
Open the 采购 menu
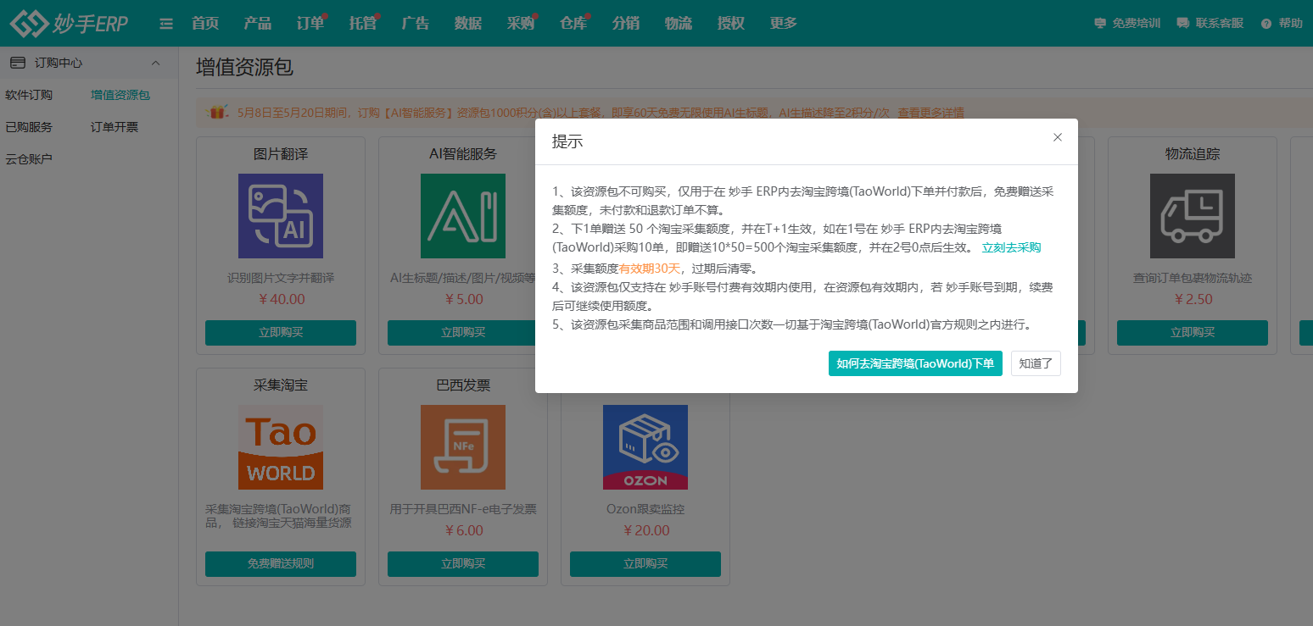[x=521, y=24]
